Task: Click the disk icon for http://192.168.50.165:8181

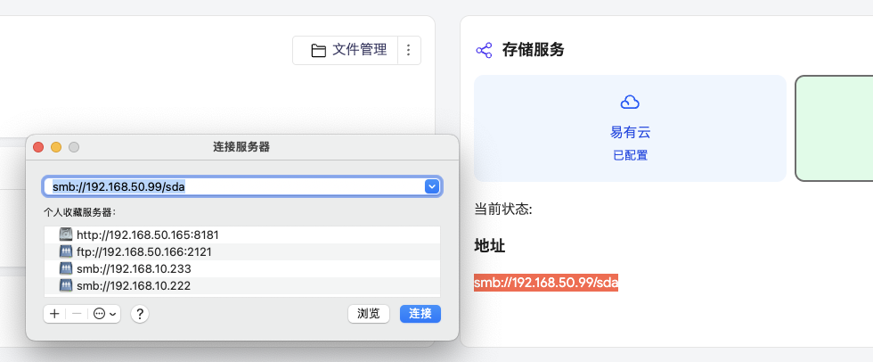Action: (x=66, y=234)
